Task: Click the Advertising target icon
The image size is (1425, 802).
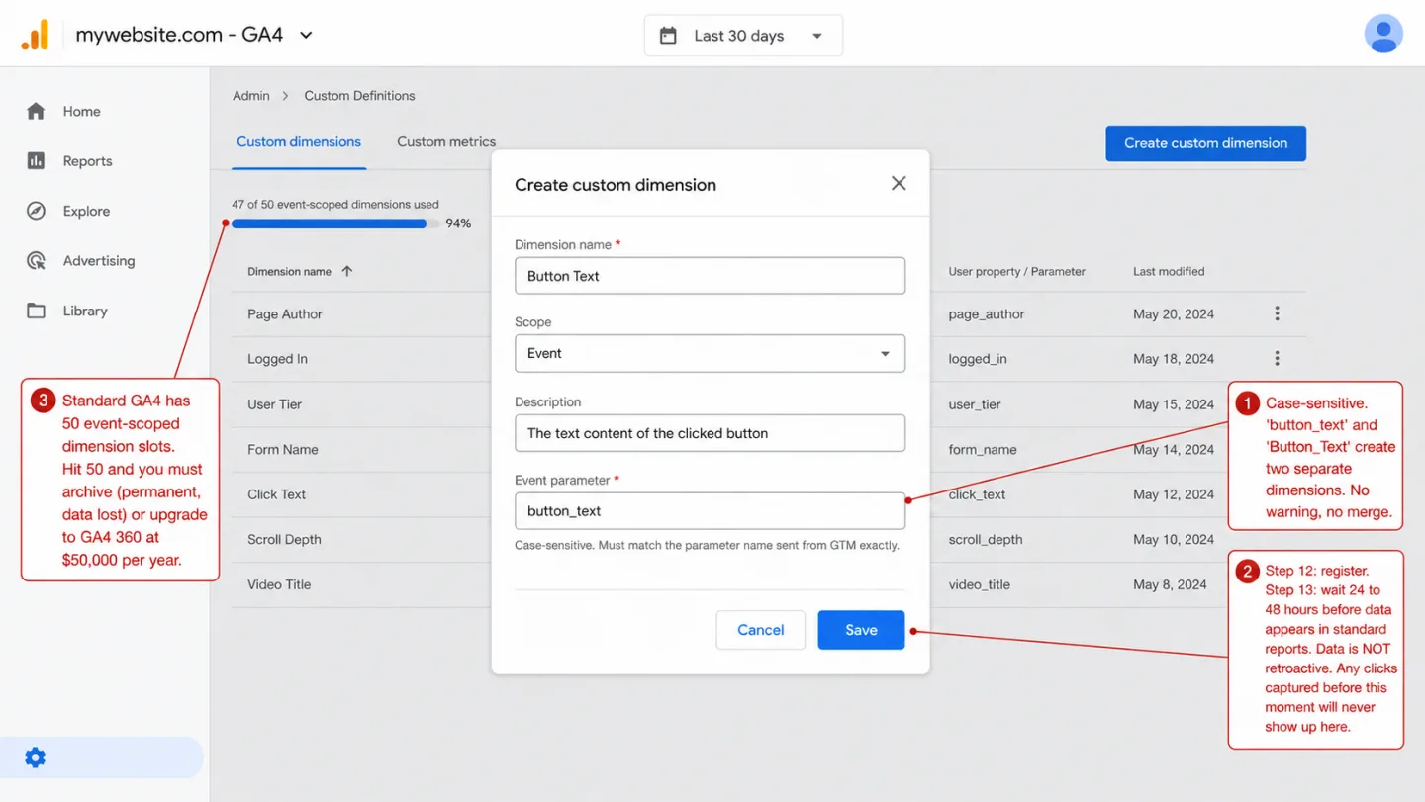Action: 36,261
